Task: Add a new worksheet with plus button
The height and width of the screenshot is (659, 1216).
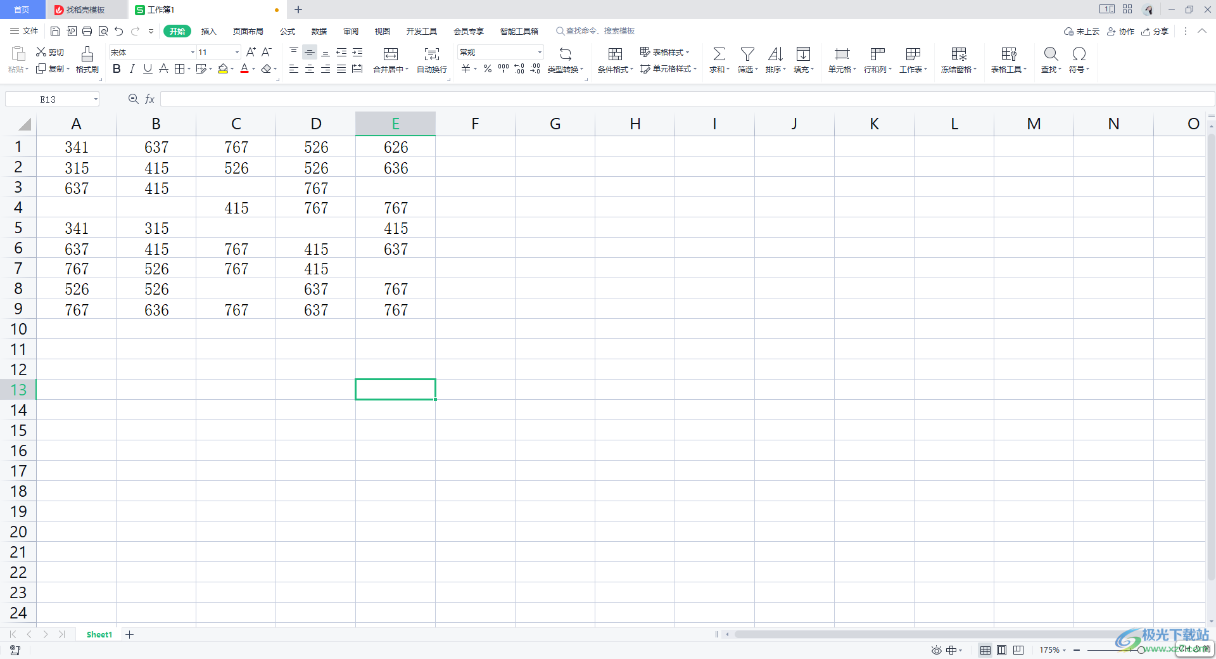Action: coord(129,634)
